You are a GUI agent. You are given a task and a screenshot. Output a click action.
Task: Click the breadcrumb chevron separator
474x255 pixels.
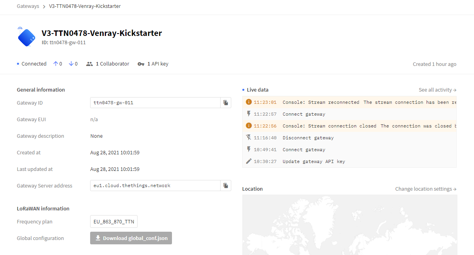[x=44, y=6]
